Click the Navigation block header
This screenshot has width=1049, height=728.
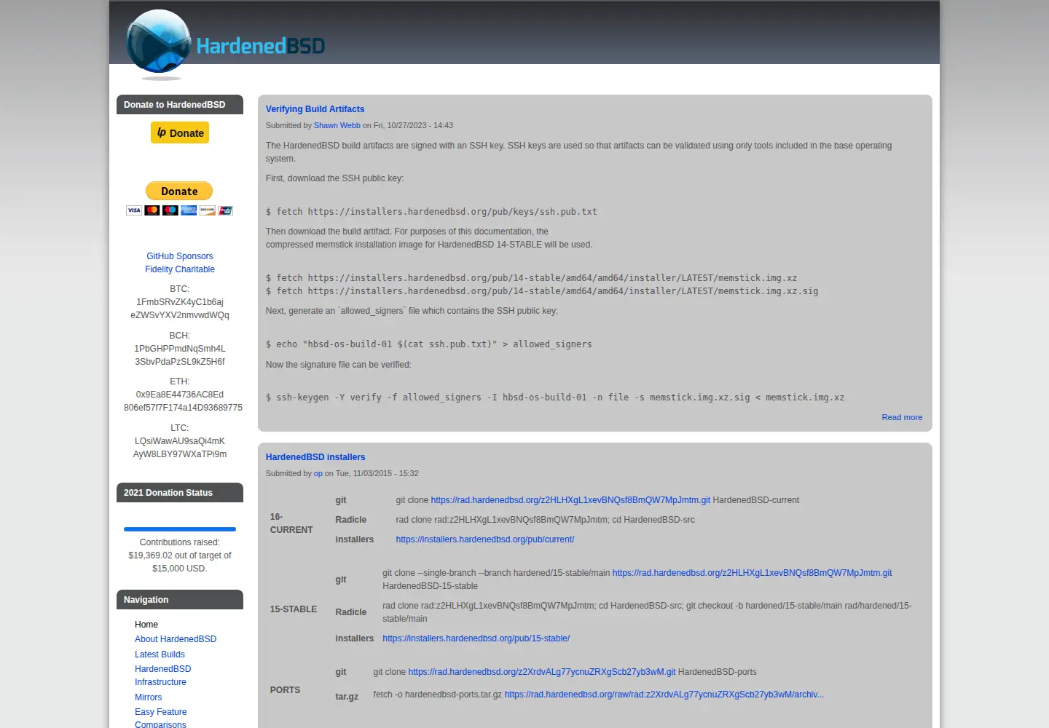pos(180,600)
